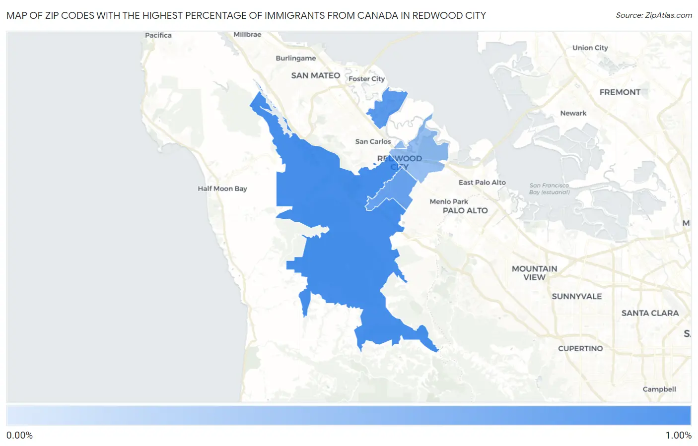Click the 'San Carlos' label on the map
This screenshot has height=446, width=698.
point(373,141)
